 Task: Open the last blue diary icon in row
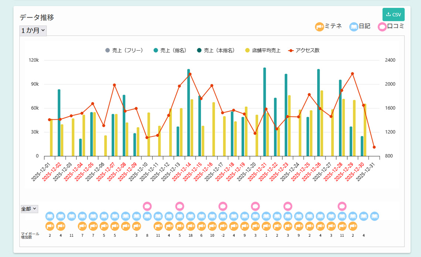(x=374, y=216)
